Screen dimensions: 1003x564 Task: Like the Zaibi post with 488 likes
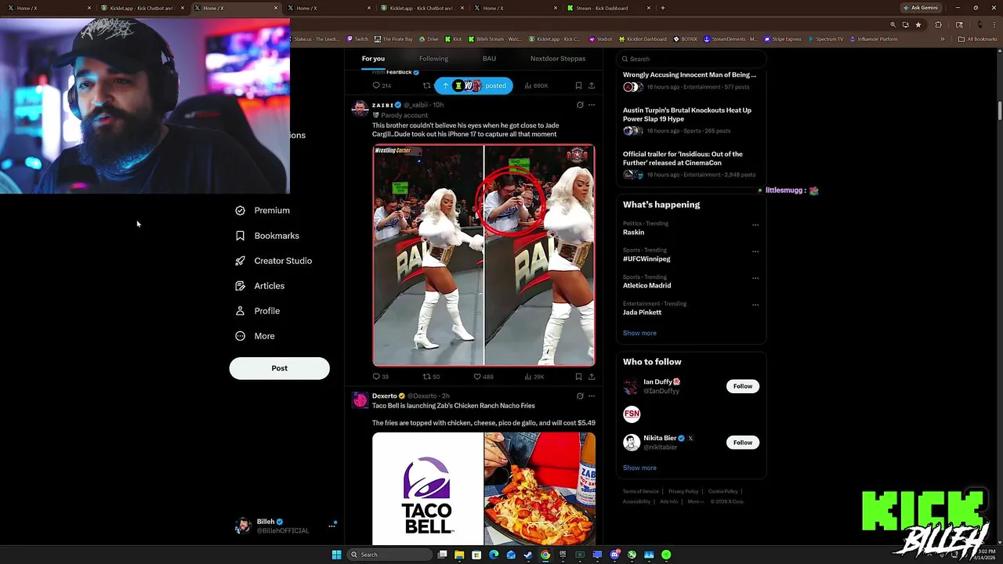[483, 377]
